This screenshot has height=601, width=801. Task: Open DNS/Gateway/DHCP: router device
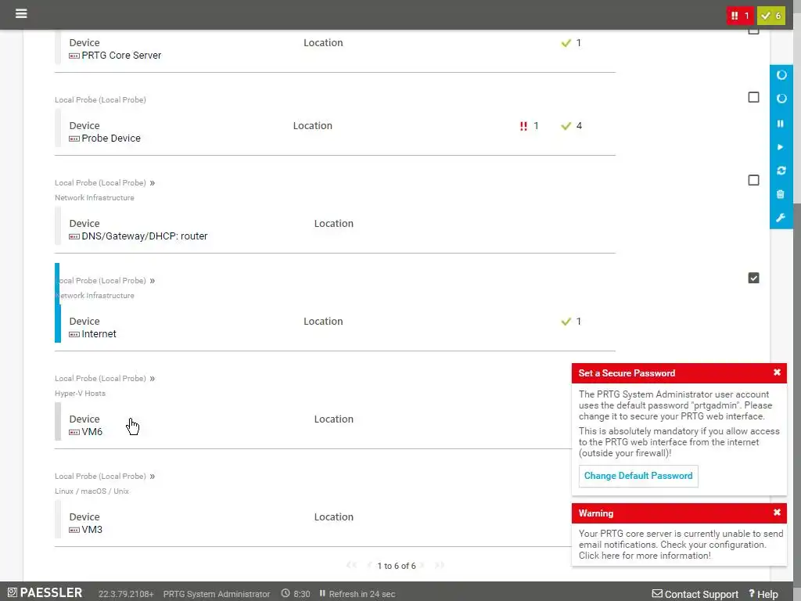click(145, 236)
